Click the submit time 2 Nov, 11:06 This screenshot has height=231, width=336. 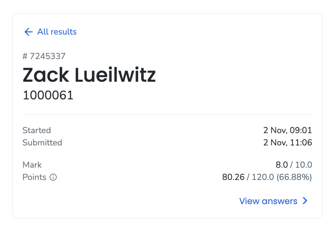point(287,142)
